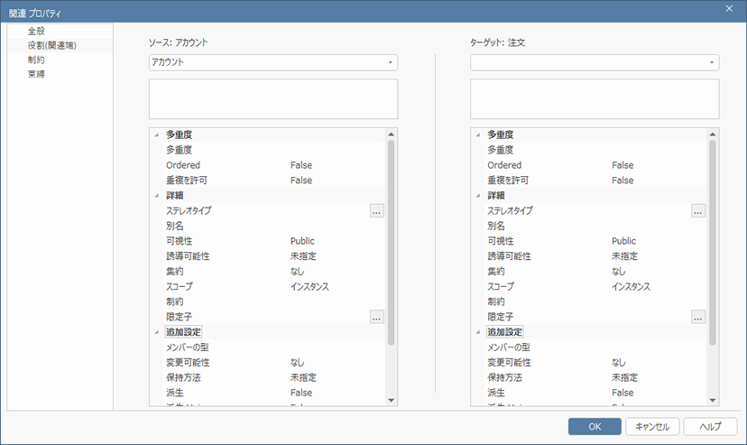This screenshot has height=445, width=747.
Task: Switch to the 制約 page
Action: tap(37, 60)
